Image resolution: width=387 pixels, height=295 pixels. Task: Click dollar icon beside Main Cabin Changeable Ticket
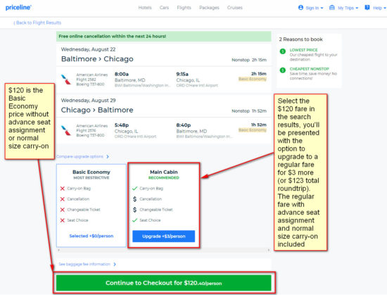point(135,210)
